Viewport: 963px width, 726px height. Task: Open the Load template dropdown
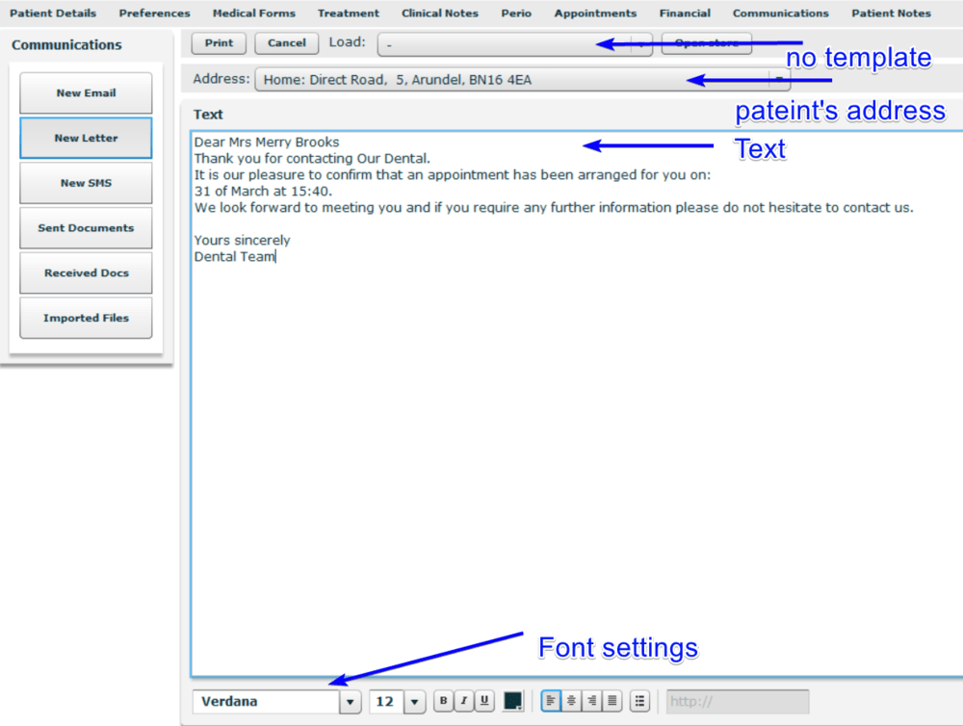click(641, 44)
